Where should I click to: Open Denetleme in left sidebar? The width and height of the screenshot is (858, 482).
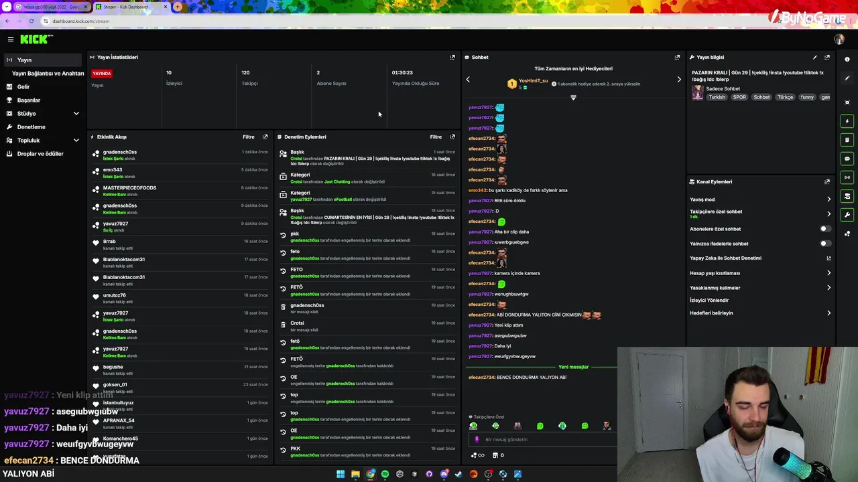[x=32, y=127]
